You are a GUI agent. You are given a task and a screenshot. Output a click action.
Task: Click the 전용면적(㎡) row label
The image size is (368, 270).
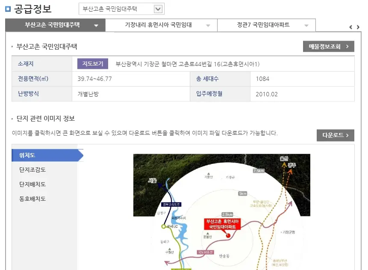pos(33,78)
